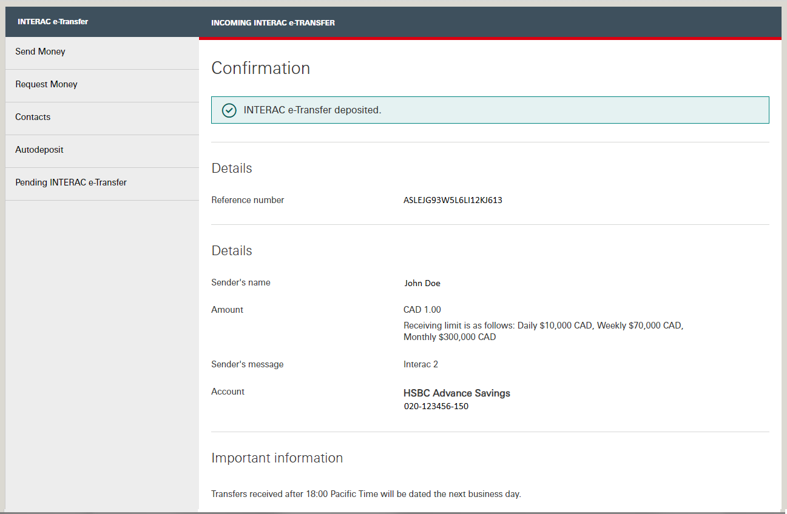Click account number 020-123456-150
This screenshot has width=787, height=514.
436,407
